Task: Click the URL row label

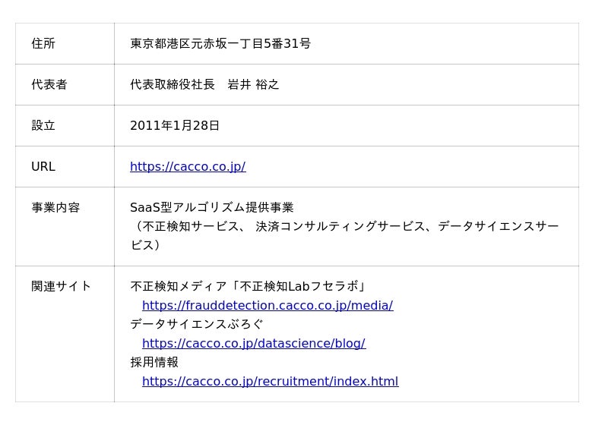Action: (x=43, y=167)
